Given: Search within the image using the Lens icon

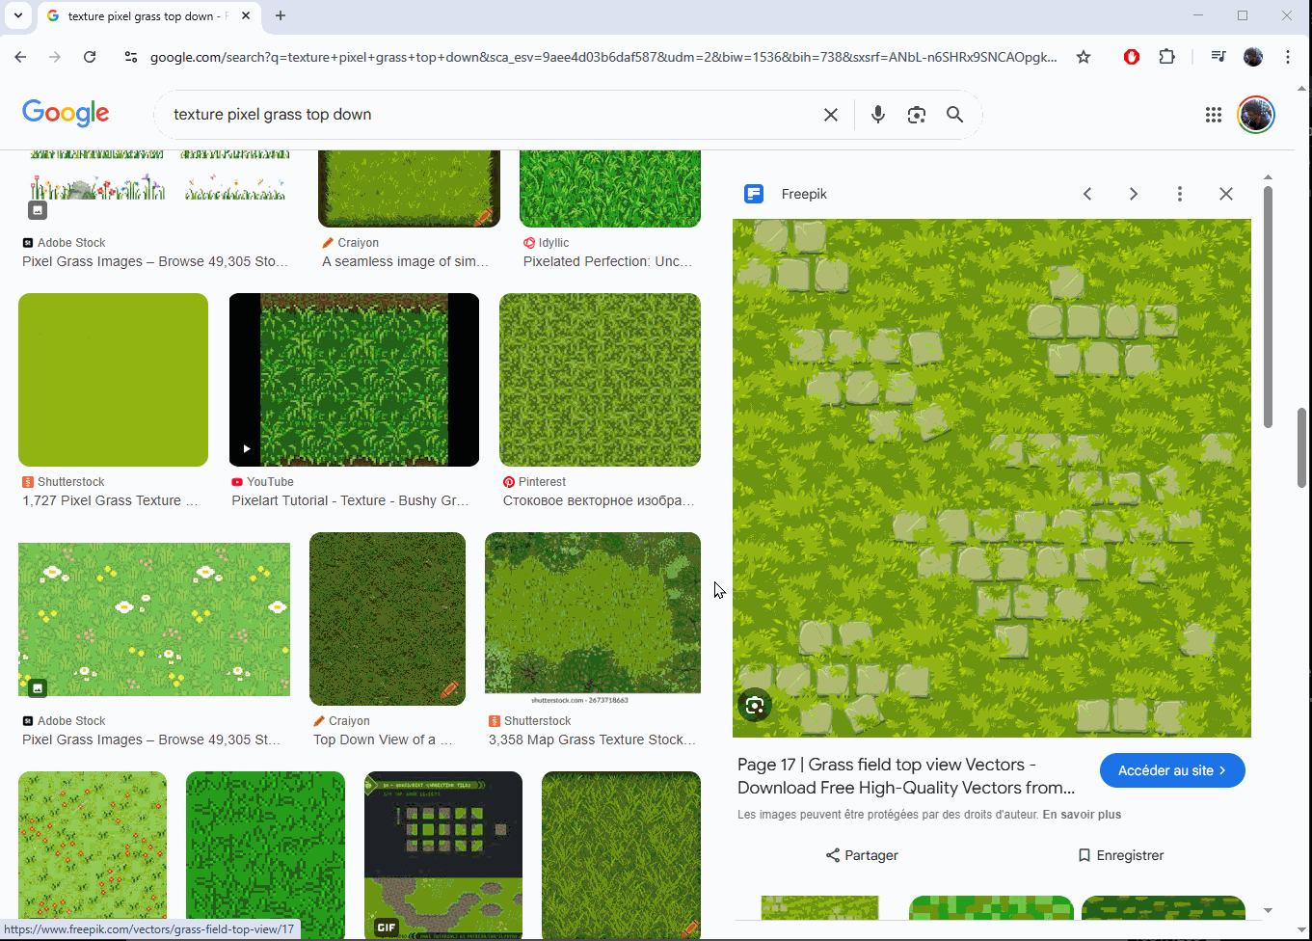Looking at the screenshot, I should [x=754, y=705].
